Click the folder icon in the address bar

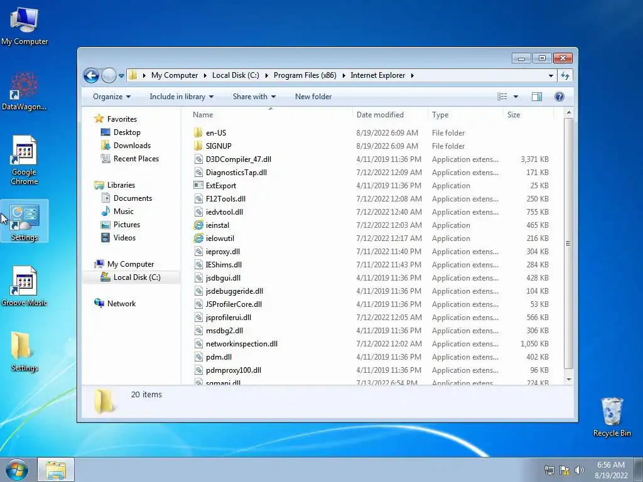(133, 75)
